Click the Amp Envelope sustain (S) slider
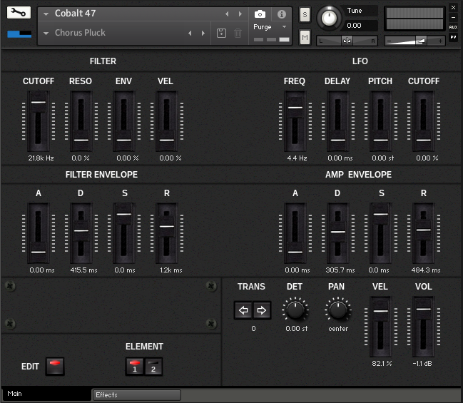This screenshot has width=463, height=403. click(381, 233)
